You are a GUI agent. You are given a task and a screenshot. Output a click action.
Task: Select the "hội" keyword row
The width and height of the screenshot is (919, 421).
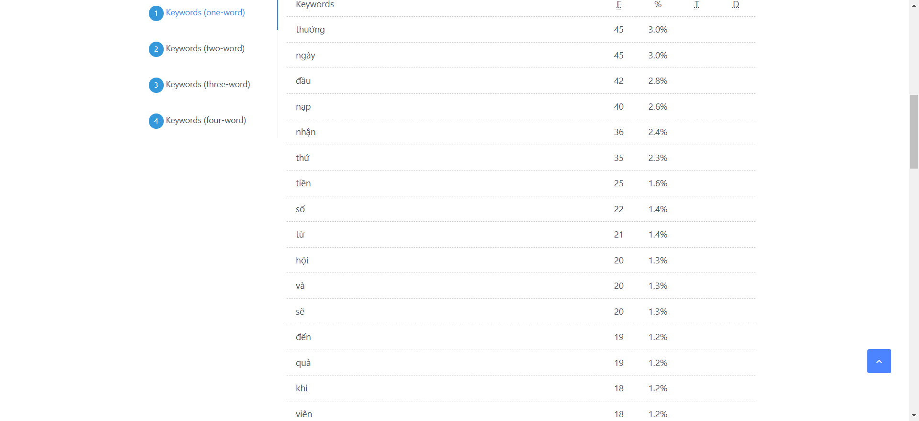pos(302,261)
